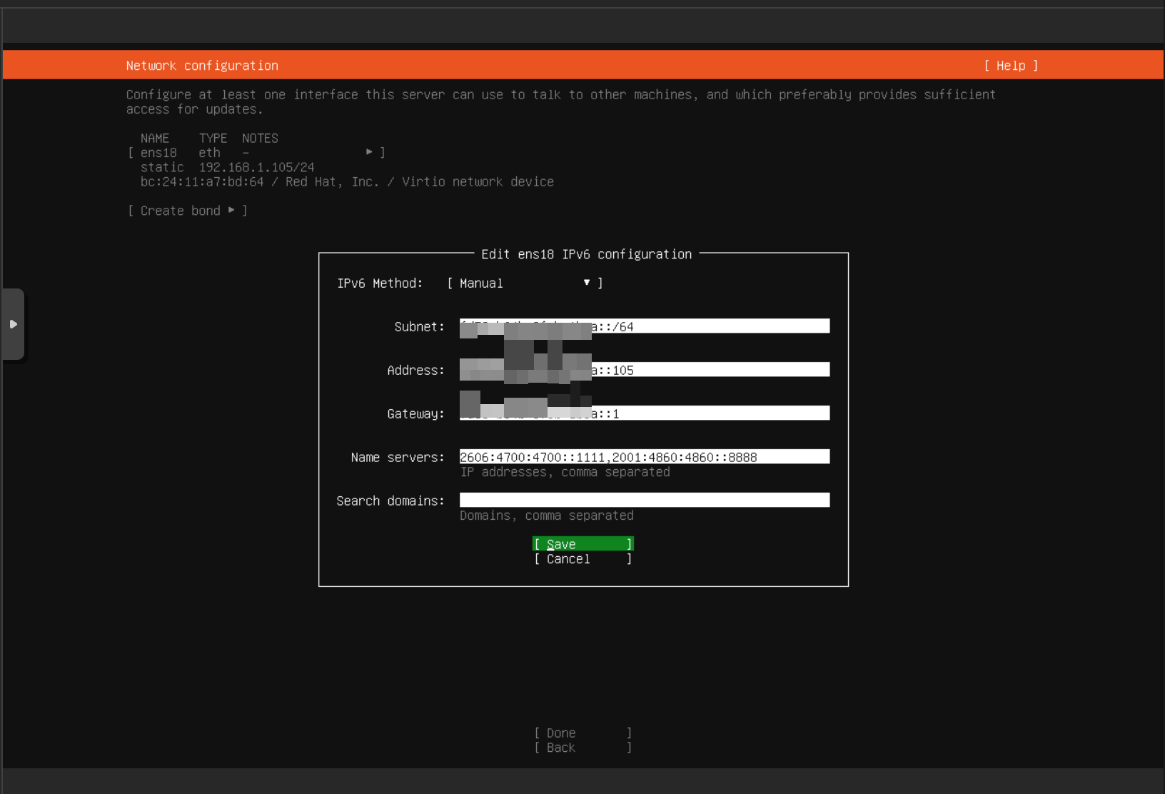
Task: Select the static 192.168.1.105/24 address line
Action: 227,167
